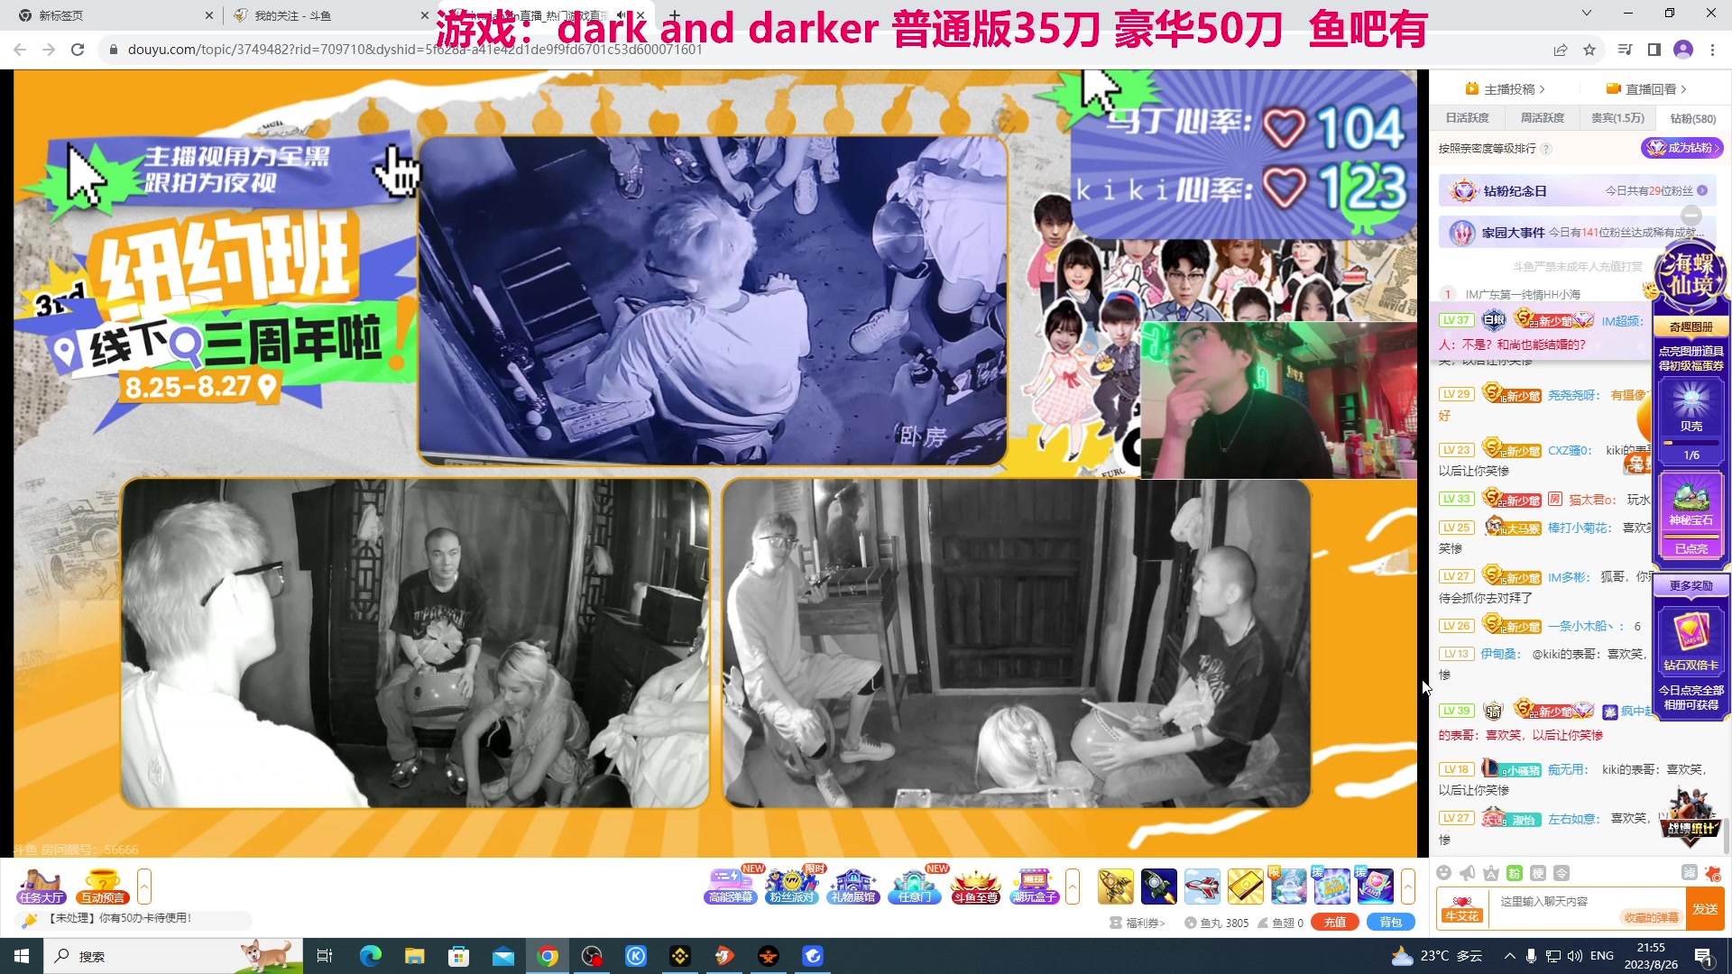This screenshot has height=974, width=1732.
Task: Select the dark blue rocket gift
Action: 1159,887
